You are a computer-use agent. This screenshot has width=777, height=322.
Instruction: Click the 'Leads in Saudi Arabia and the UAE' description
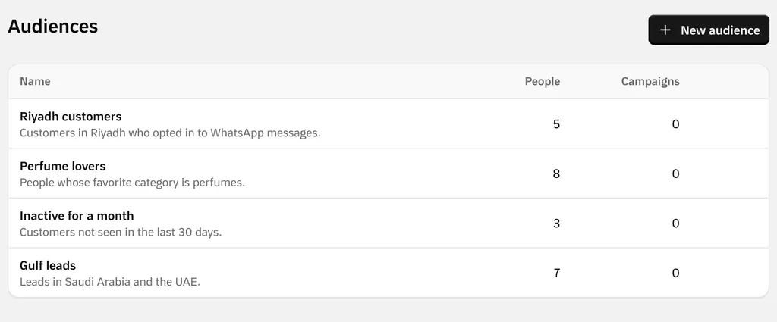click(110, 283)
